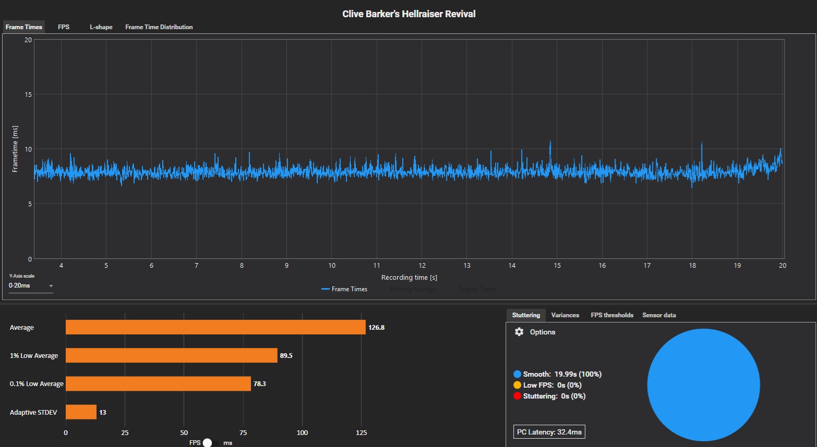This screenshot has height=447, width=817.
Task: Click the yellow Low FPS legend dot
Action: [517, 385]
